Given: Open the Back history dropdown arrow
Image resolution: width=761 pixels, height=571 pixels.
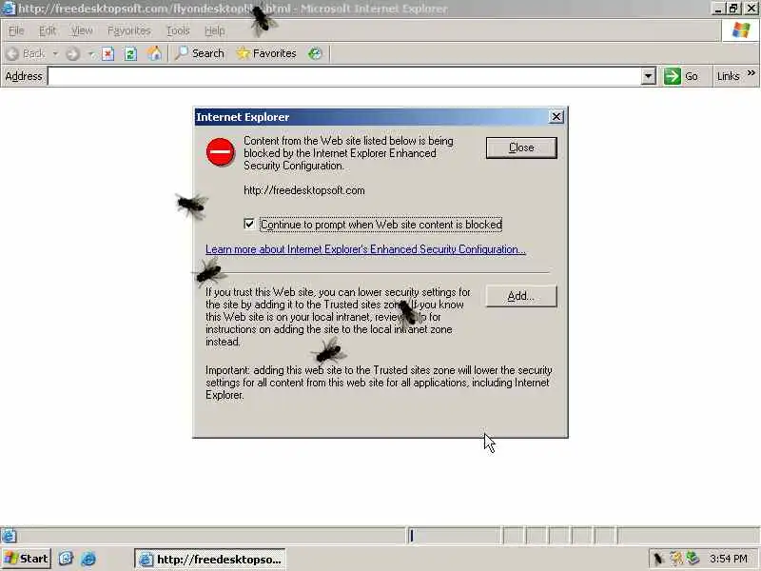Looking at the screenshot, I should coord(55,53).
